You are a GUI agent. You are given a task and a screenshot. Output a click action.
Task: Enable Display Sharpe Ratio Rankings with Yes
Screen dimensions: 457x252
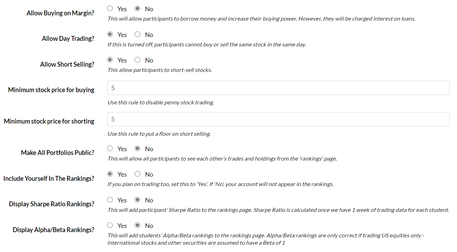click(110, 200)
